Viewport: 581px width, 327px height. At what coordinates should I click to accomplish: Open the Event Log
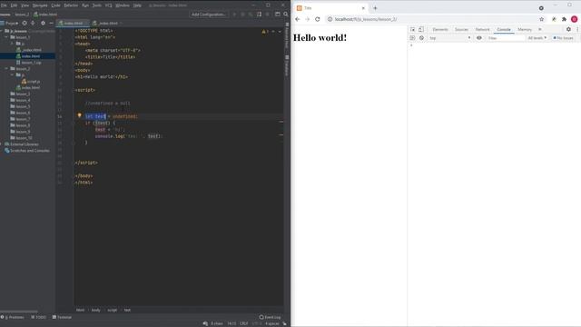(271, 317)
